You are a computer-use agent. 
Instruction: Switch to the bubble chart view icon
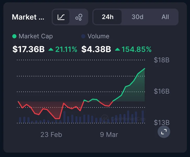click(x=79, y=17)
